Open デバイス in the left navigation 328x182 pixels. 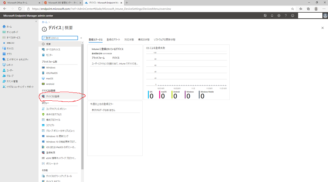click(8, 48)
